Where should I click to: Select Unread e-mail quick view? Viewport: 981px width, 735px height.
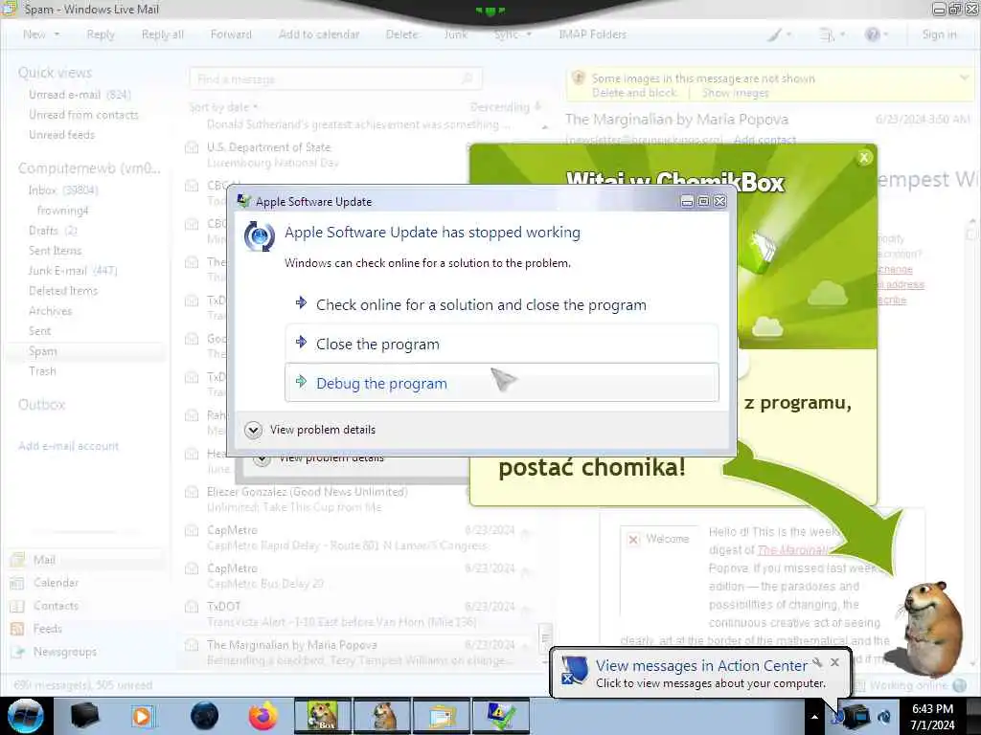pyautogui.click(x=80, y=95)
